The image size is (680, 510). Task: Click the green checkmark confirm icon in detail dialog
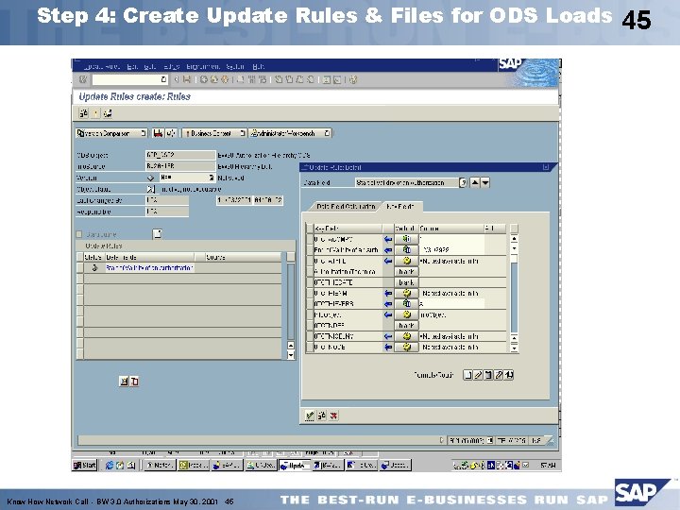(310, 416)
